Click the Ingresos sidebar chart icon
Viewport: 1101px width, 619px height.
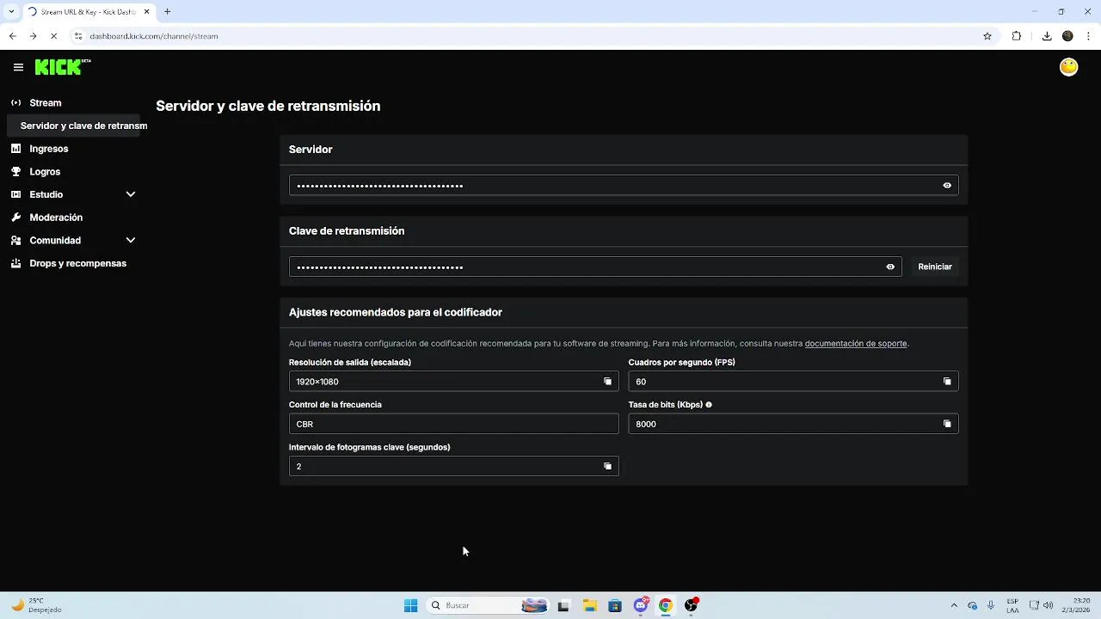15,149
